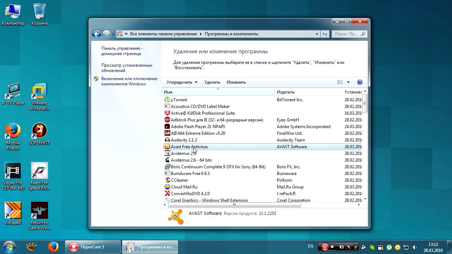This screenshot has height=254, width=452.
Task: Click the EN language indicator
Action: tap(310, 246)
